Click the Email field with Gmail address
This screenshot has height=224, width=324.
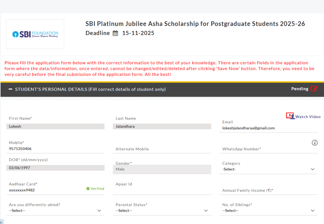tap(268, 128)
